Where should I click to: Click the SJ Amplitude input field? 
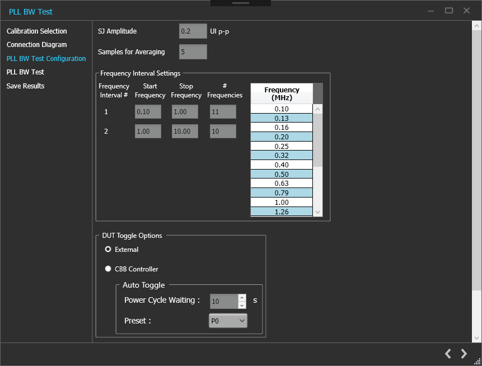pyautogui.click(x=193, y=31)
